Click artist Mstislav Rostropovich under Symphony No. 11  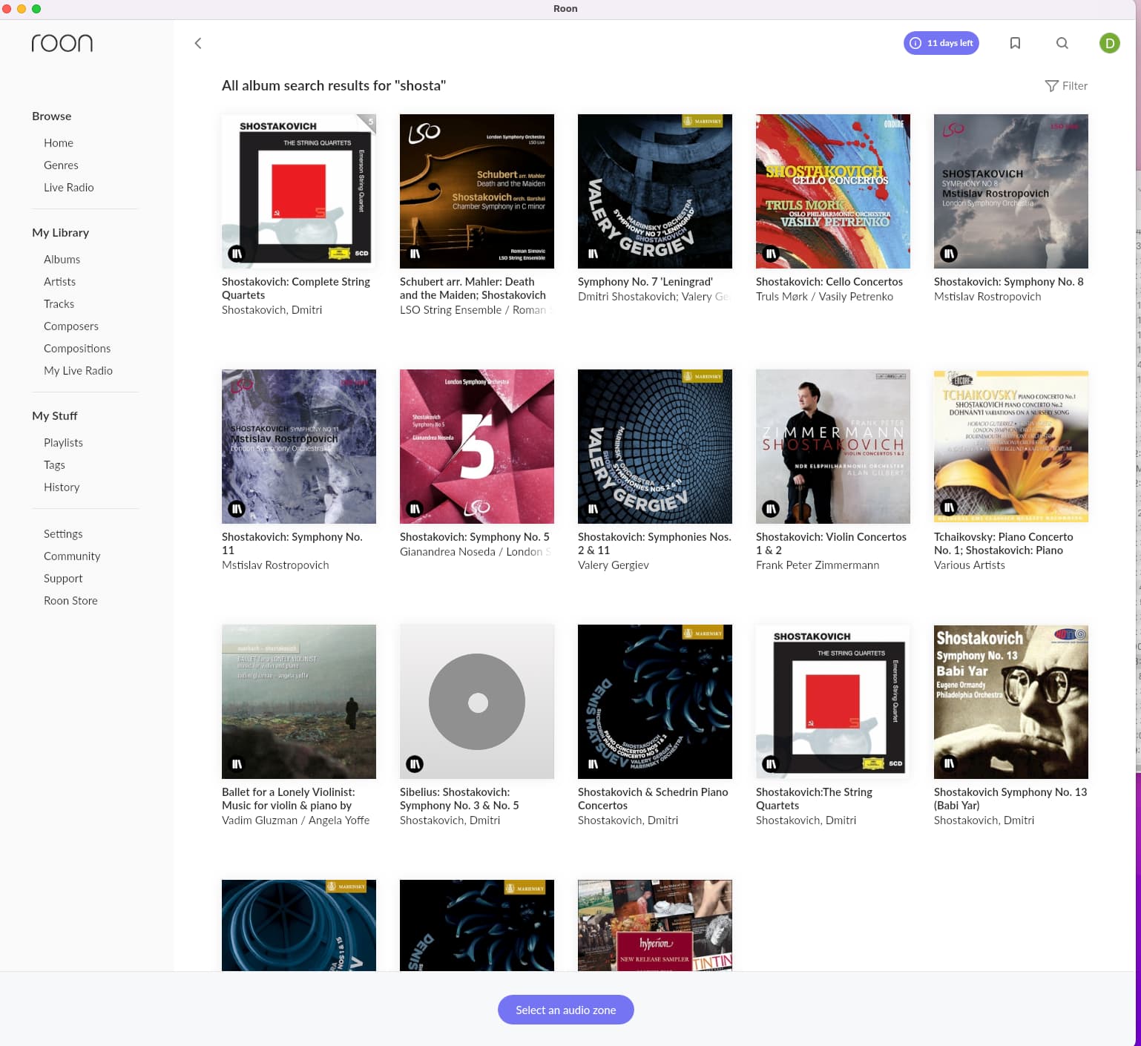[275, 565]
